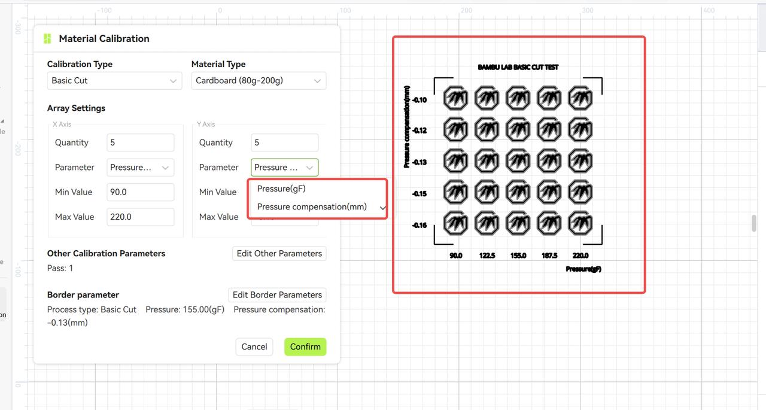Viewport: 766px width, 410px height.
Task: Click the 220.0 pressure axis label under the grid
Action: click(580, 256)
